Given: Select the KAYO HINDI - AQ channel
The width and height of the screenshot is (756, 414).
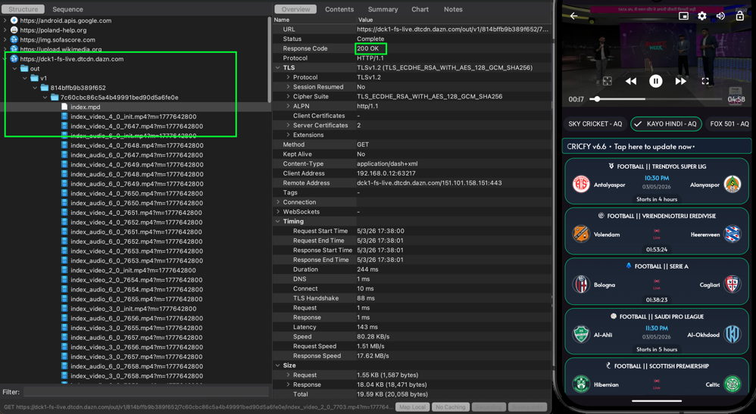Looking at the screenshot, I should [x=666, y=124].
